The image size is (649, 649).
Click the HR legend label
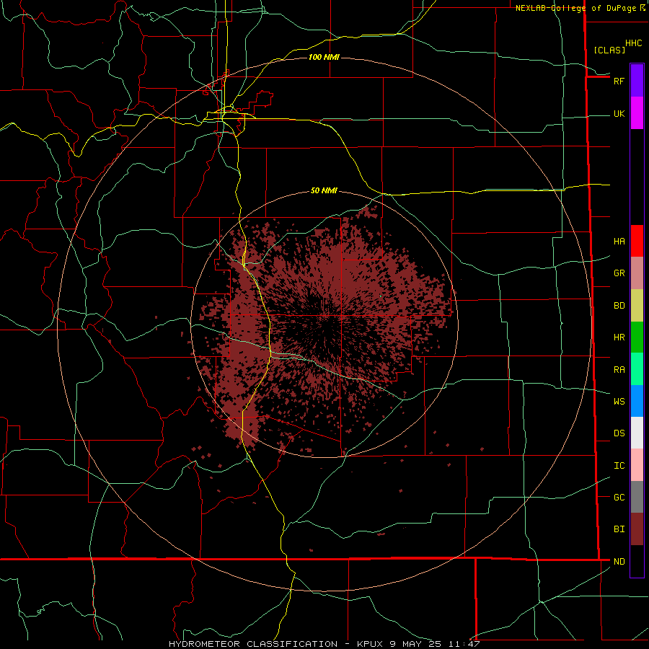(x=619, y=337)
